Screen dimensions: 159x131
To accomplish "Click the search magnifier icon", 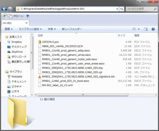I will [x=155, y=9].
